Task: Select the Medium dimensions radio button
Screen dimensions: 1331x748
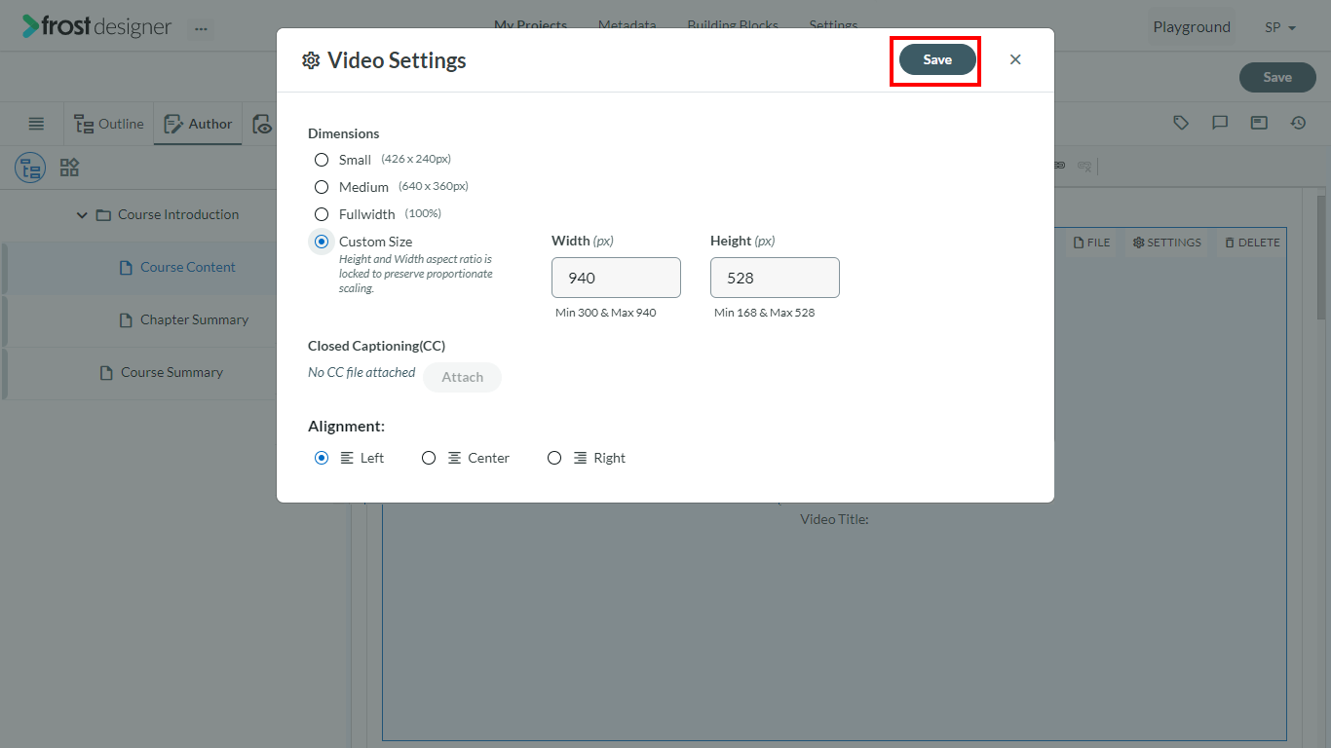Action: point(322,187)
